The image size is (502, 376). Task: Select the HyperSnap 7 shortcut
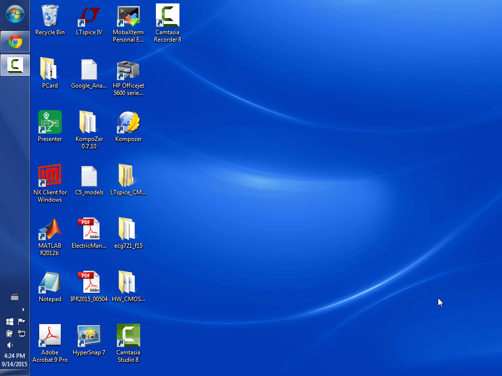(x=89, y=336)
